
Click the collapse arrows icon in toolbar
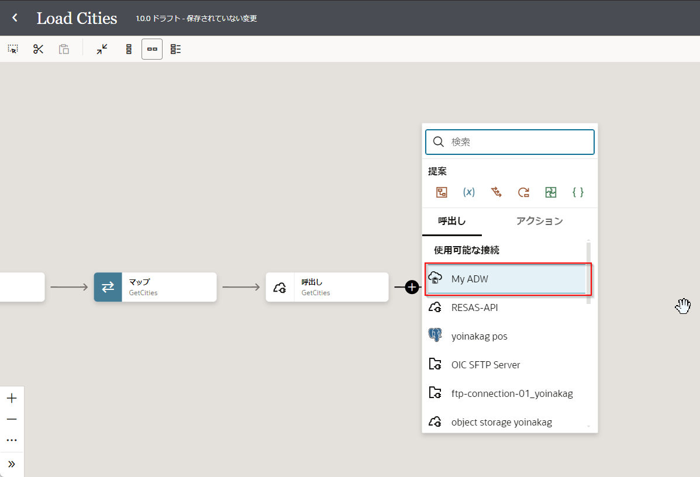click(x=102, y=49)
